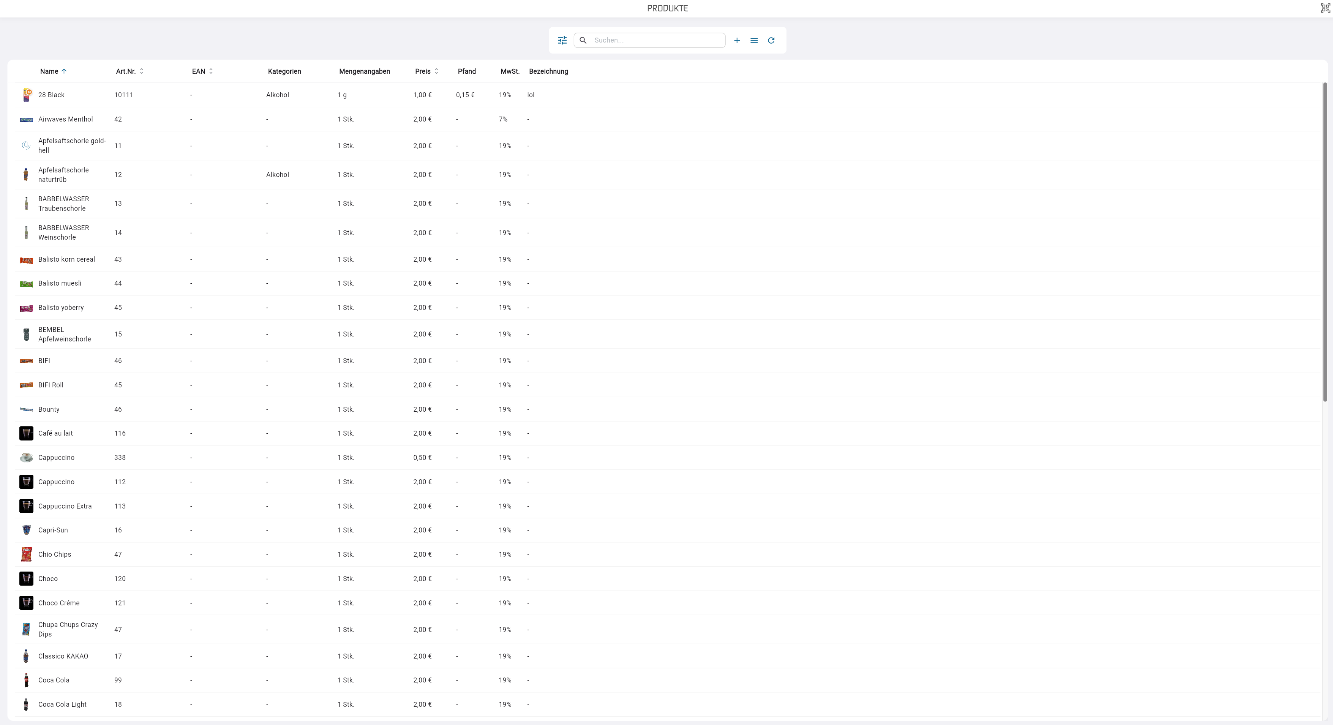Click the Café au lait thumbnail
The image size is (1333, 725).
point(26,433)
